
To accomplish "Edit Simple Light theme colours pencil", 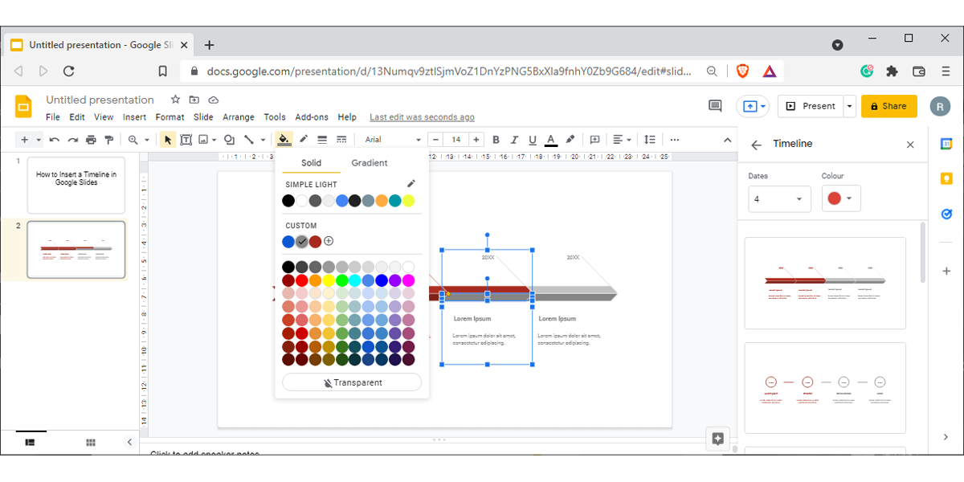I will coord(411,184).
